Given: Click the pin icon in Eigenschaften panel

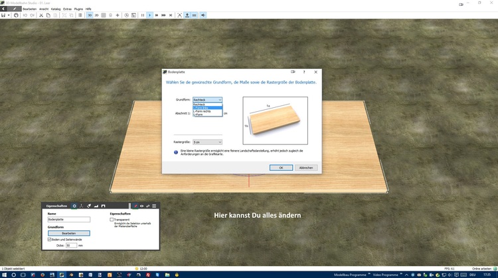Looking at the screenshot, I should tap(135, 206).
